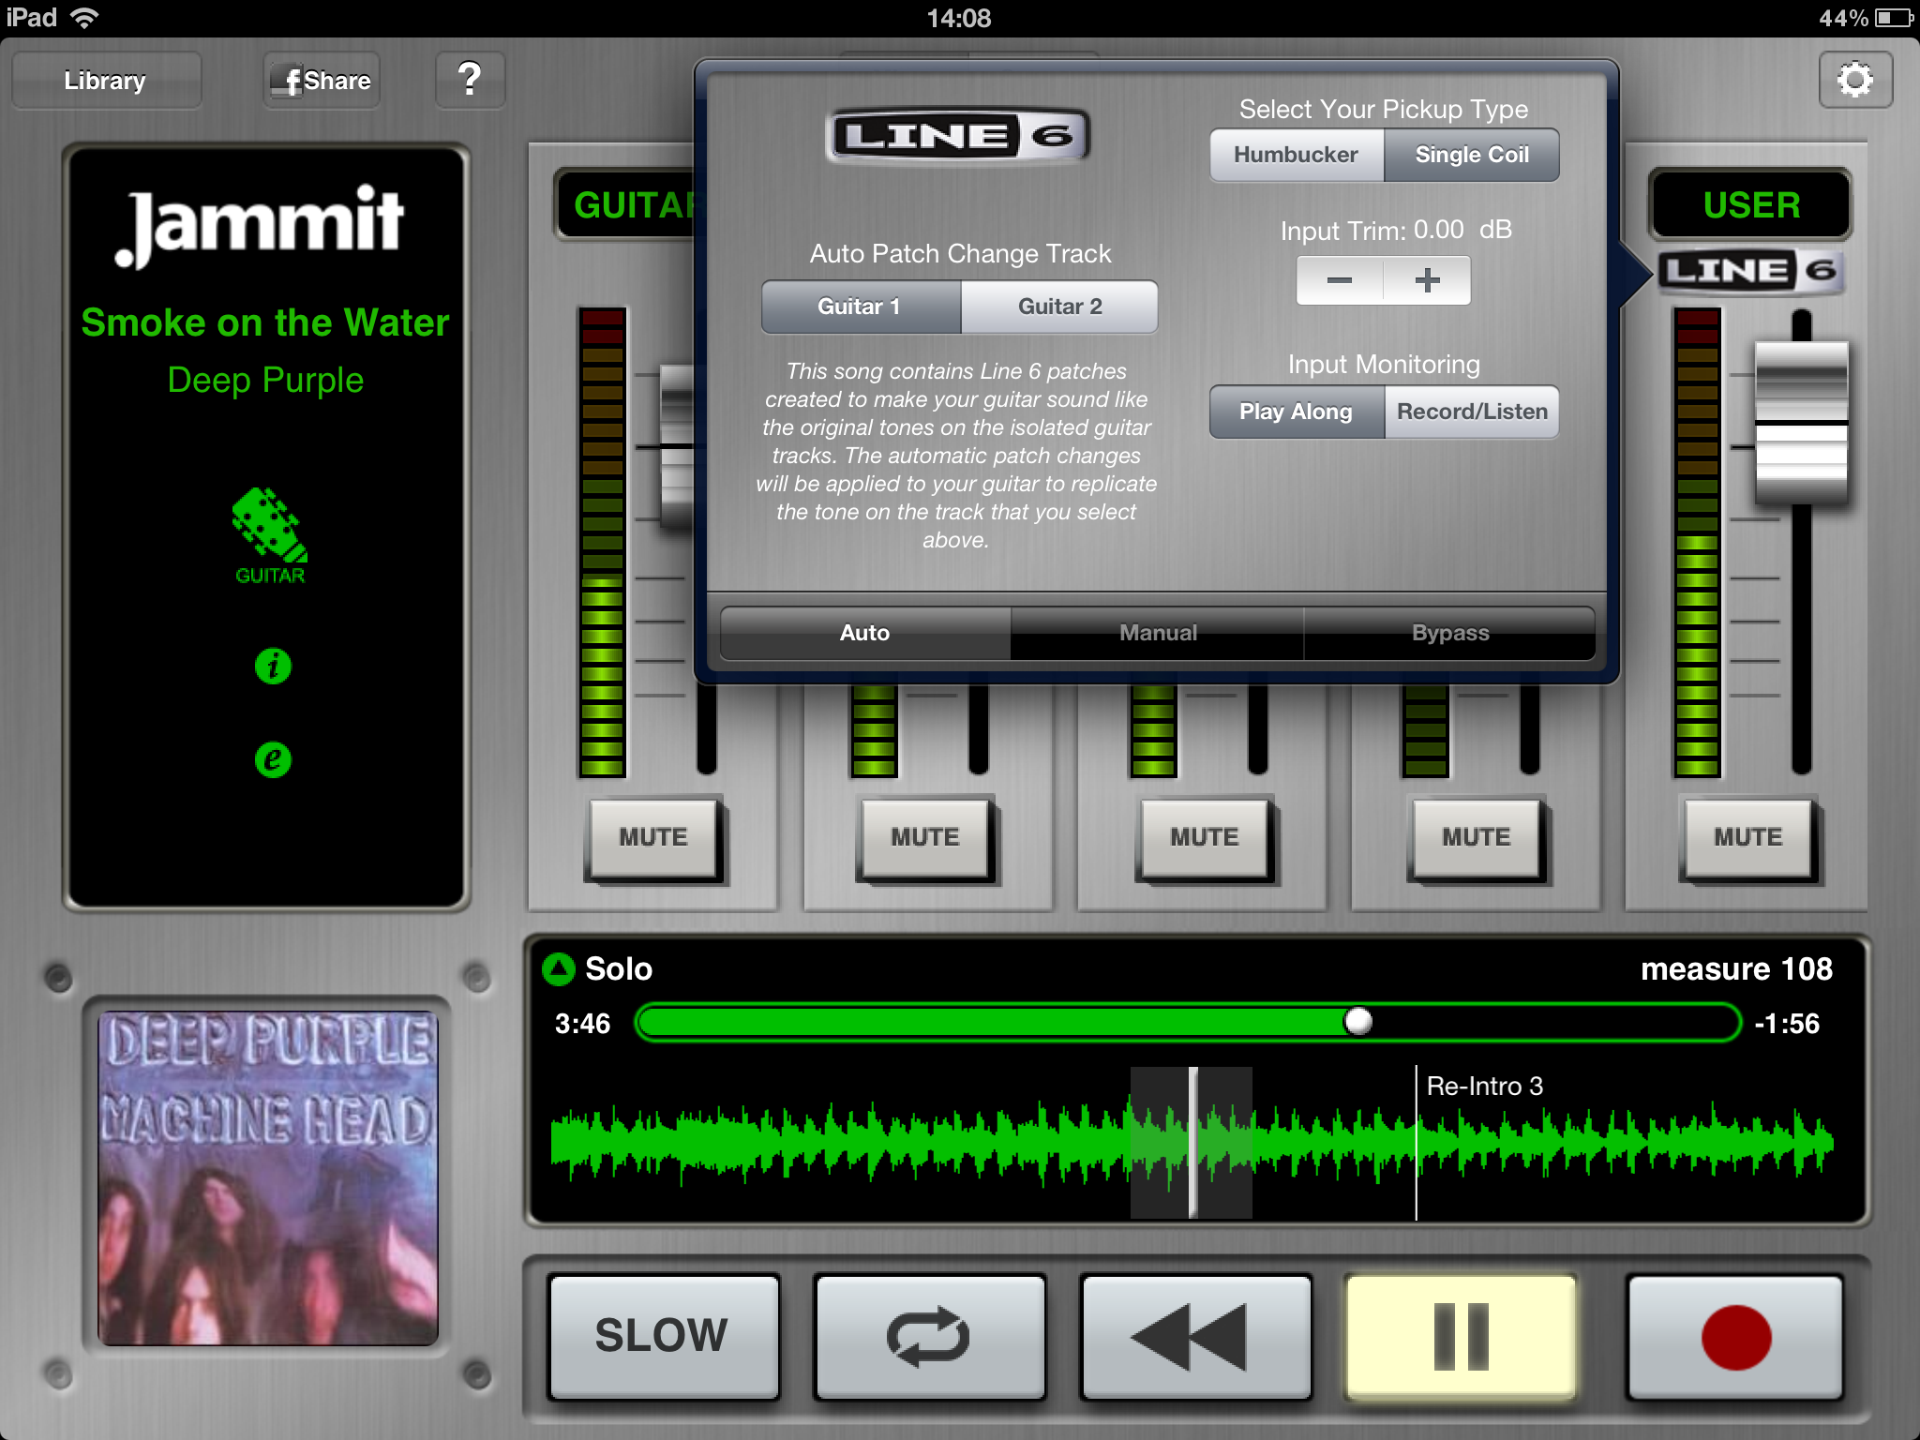Set input monitoring to Record/Listen
The width and height of the screenshot is (1920, 1440).
[1472, 412]
